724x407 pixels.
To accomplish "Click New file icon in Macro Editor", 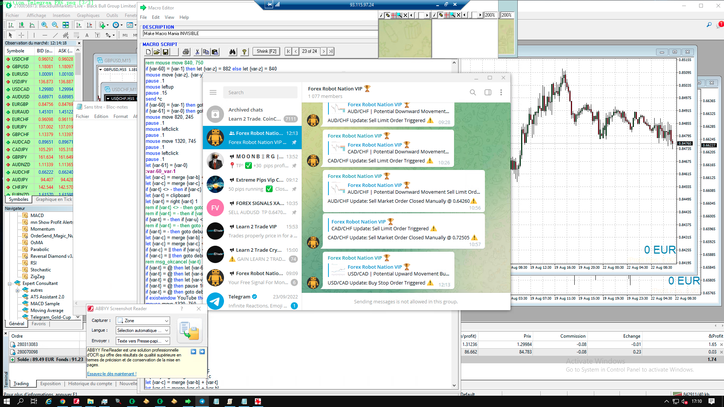I will [148, 52].
